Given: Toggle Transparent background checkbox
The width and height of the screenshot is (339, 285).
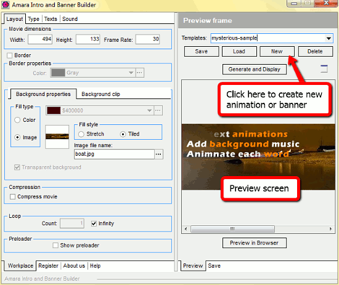Looking at the screenshot, I should (x=17, y=167).
